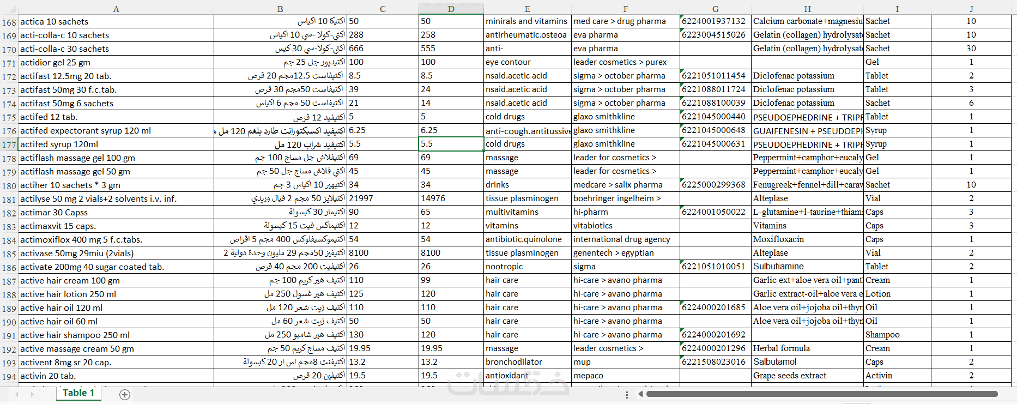Select cell "med care > drug pharma"

click(x=626, y=21)
